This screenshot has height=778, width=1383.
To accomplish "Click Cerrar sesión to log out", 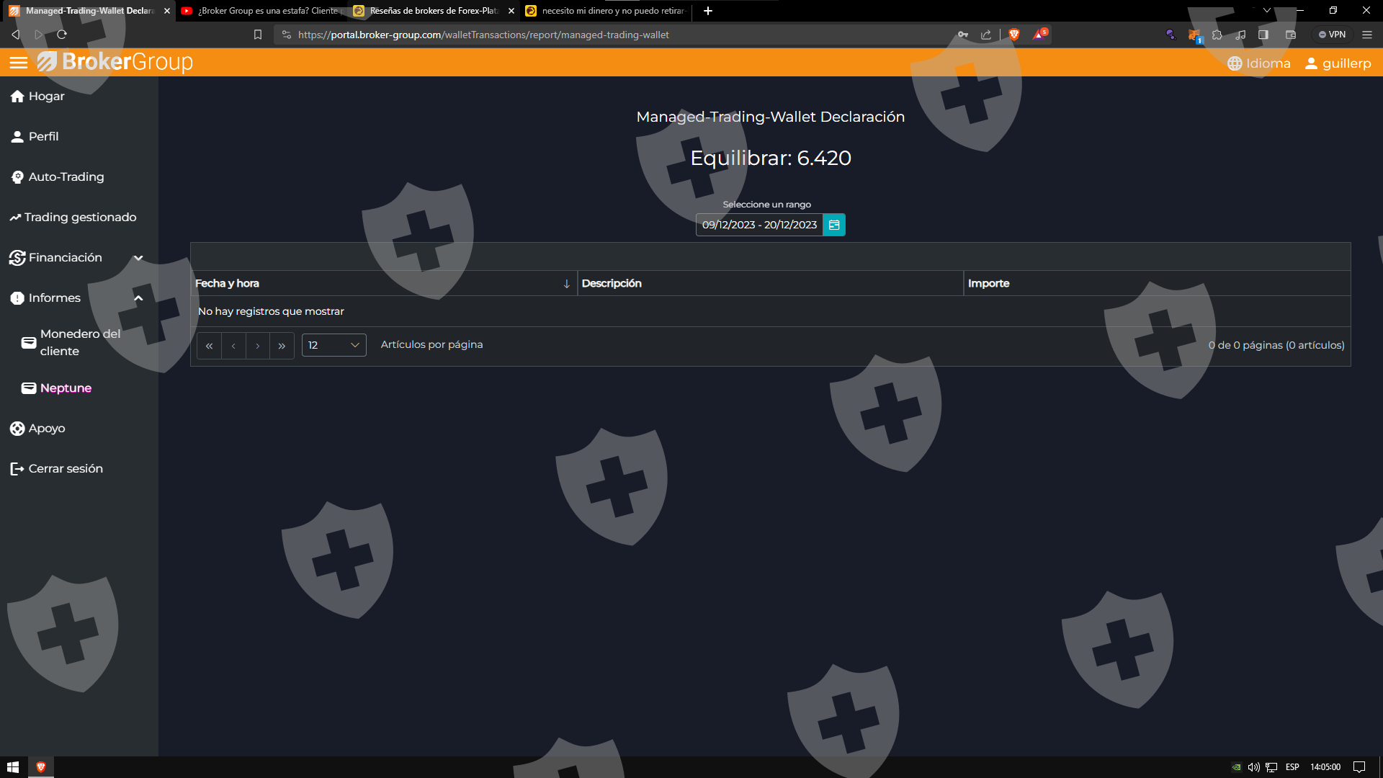I will point(65,469).
